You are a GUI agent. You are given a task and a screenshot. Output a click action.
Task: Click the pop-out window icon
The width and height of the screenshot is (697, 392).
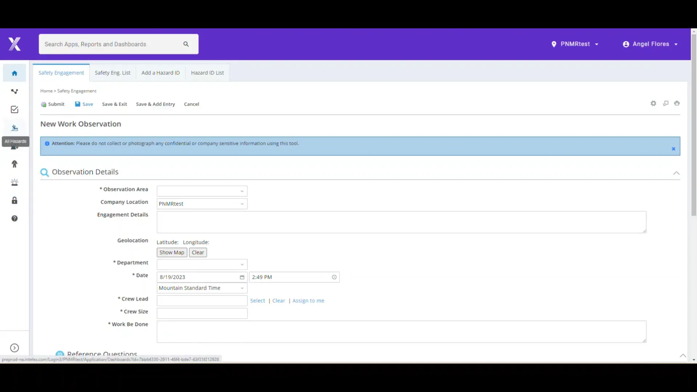point(665,103)
